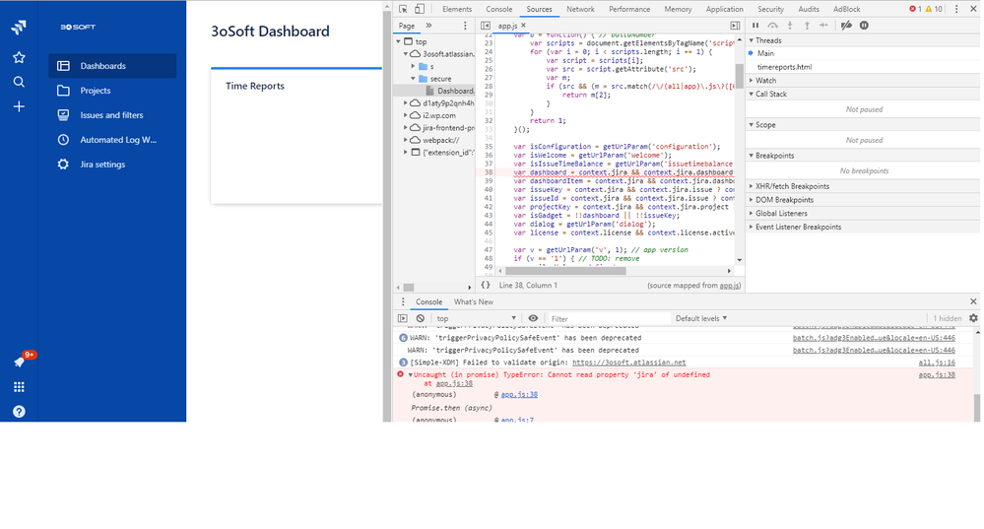The width and height of the screenshot is (984, 529).
Task: Click the Step over debugger icon
Action: [772, 25]
